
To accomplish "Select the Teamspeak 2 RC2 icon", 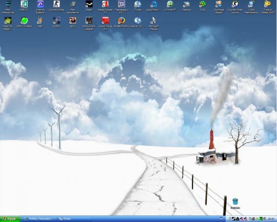I will coord(121,5).
